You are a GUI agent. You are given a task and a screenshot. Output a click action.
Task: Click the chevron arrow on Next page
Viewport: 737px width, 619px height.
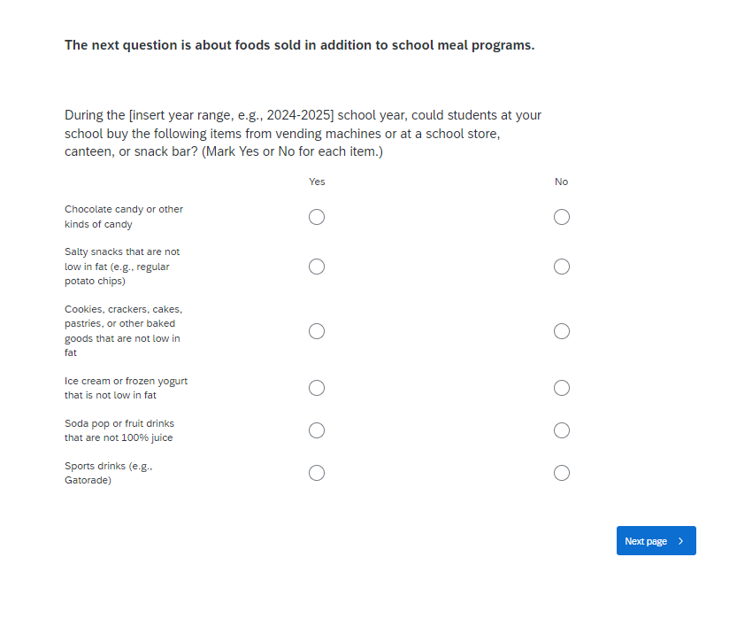pyautogui.click(x=680, y=541)
